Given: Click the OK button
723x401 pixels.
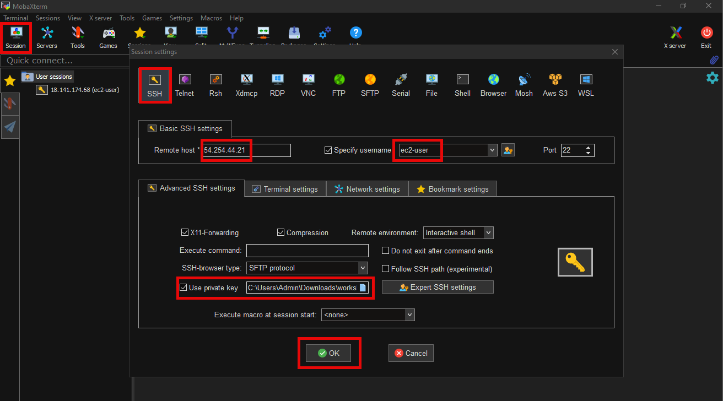Looking at the screenshot, I should 329,353.
